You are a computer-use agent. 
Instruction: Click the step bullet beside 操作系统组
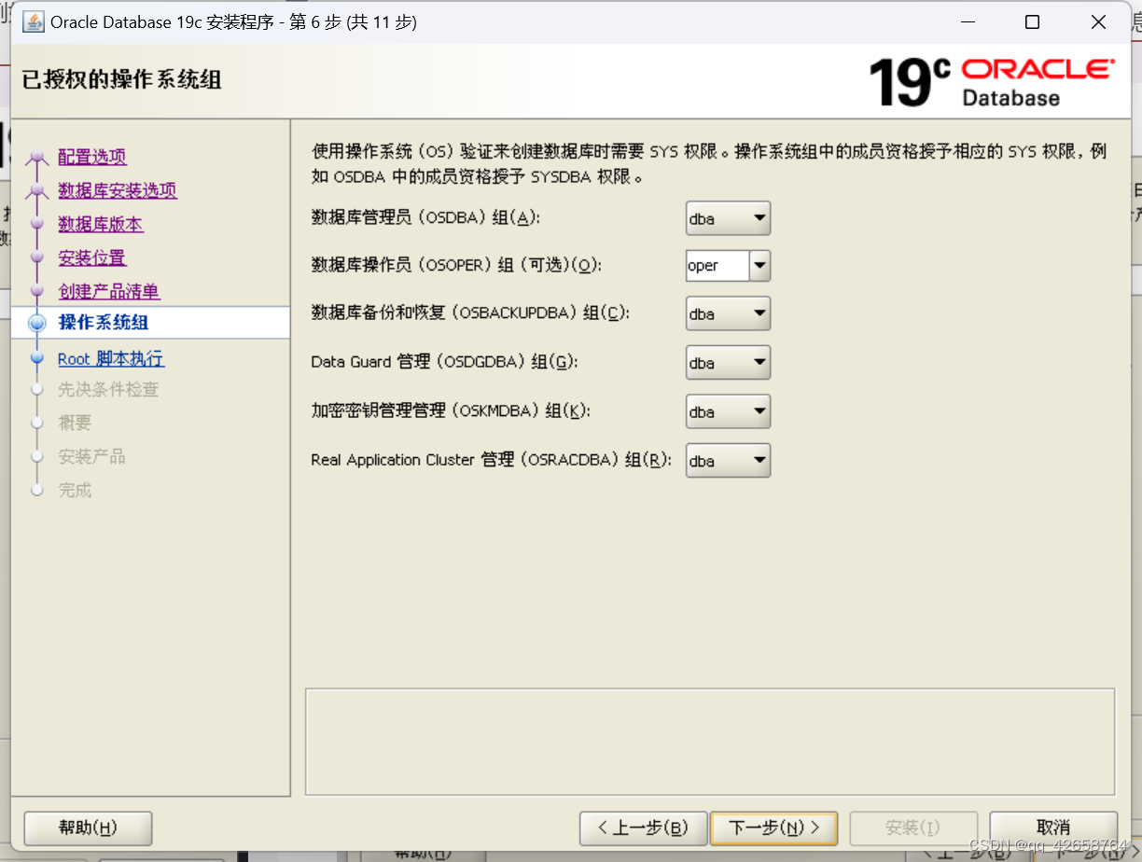37,324
